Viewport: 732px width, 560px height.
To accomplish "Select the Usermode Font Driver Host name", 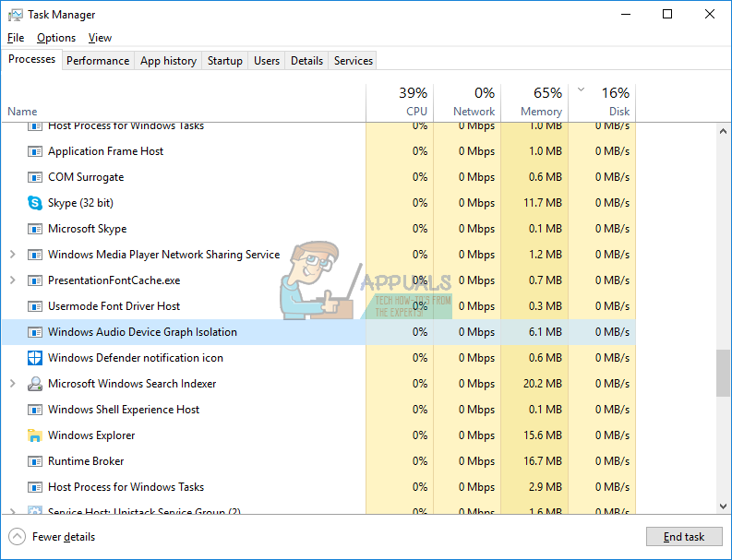I will (x=114, y=306).
